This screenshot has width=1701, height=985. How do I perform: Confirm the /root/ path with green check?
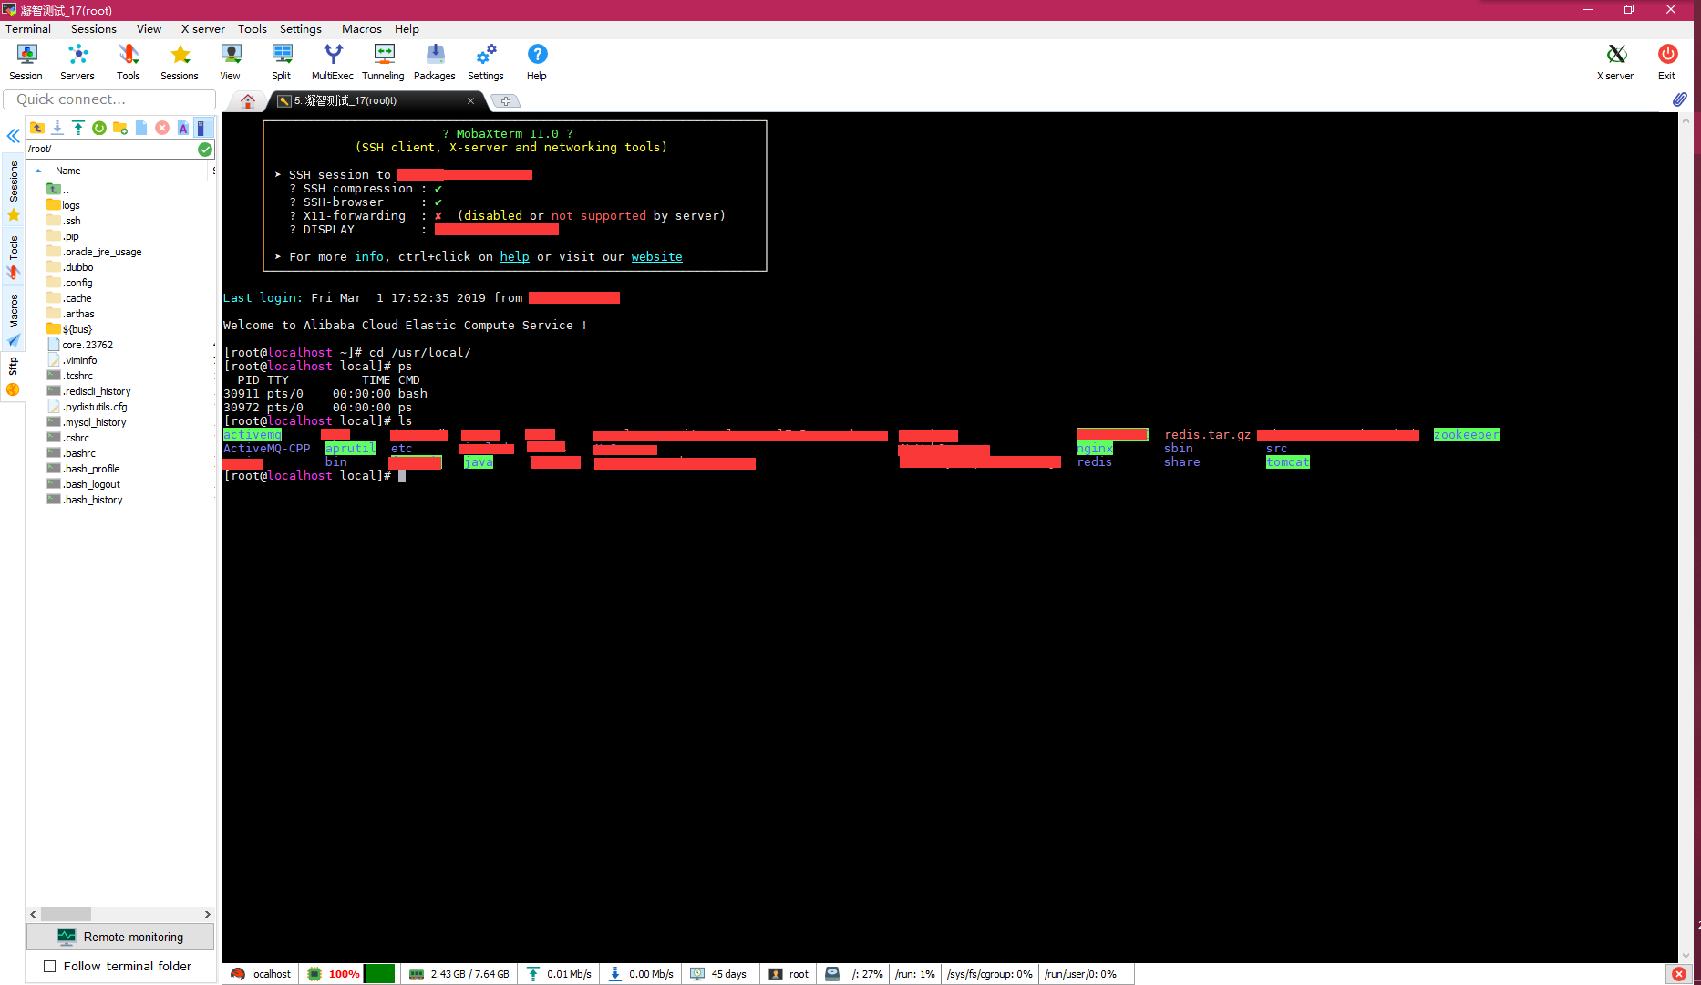(x=205, y=149)
